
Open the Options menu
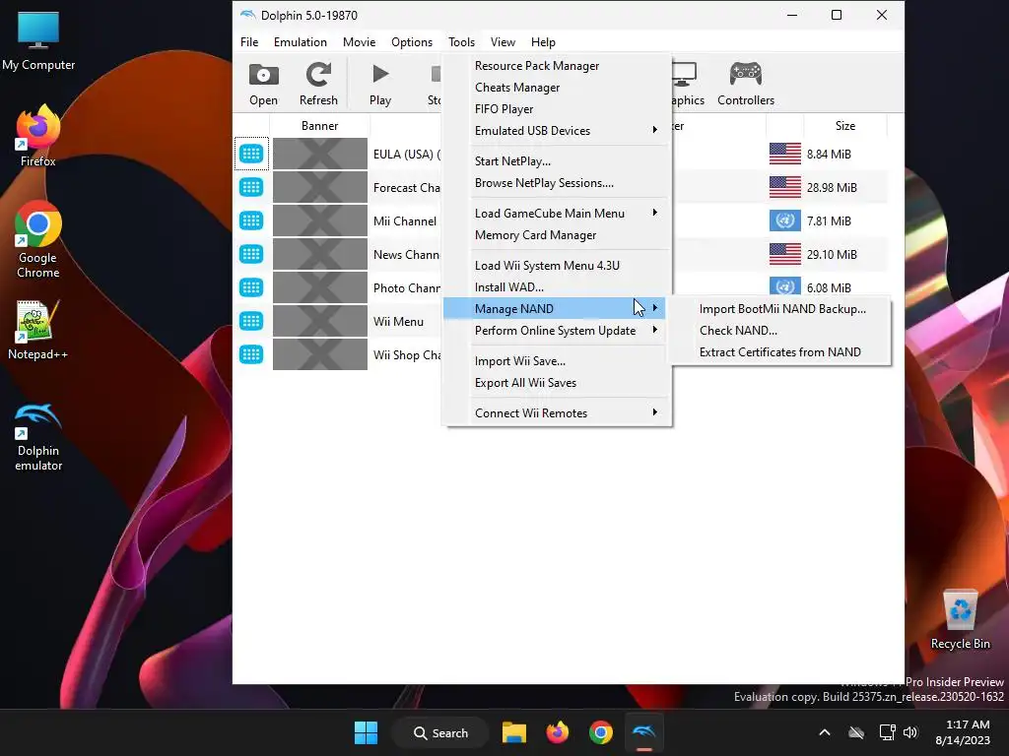click(412, 41)
